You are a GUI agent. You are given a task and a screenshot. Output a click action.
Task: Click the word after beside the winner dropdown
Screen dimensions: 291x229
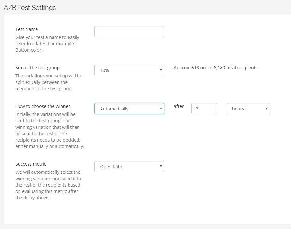179,106
